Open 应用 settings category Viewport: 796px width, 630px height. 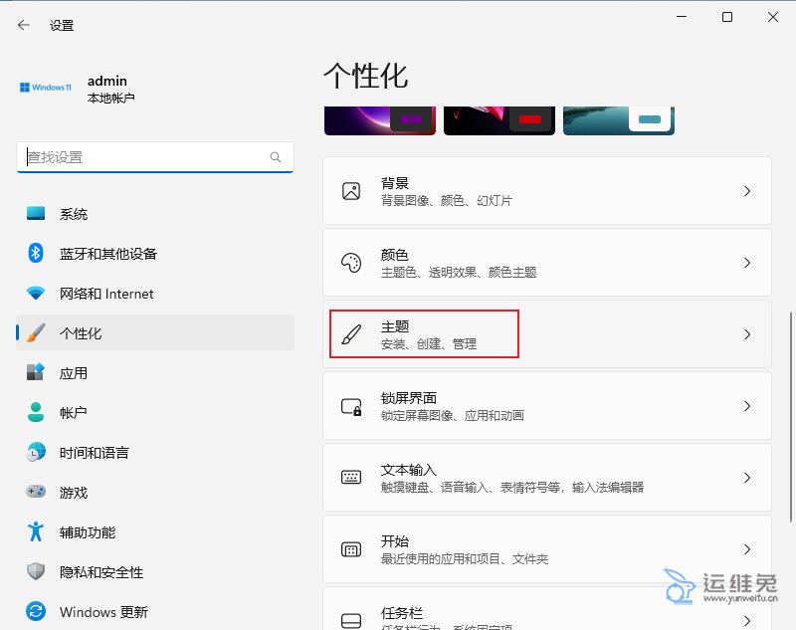click(x=74, y=373)
